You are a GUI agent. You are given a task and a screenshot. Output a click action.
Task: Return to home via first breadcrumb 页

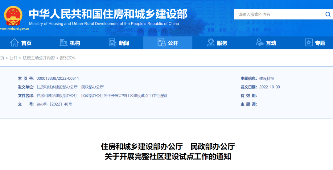2,58
